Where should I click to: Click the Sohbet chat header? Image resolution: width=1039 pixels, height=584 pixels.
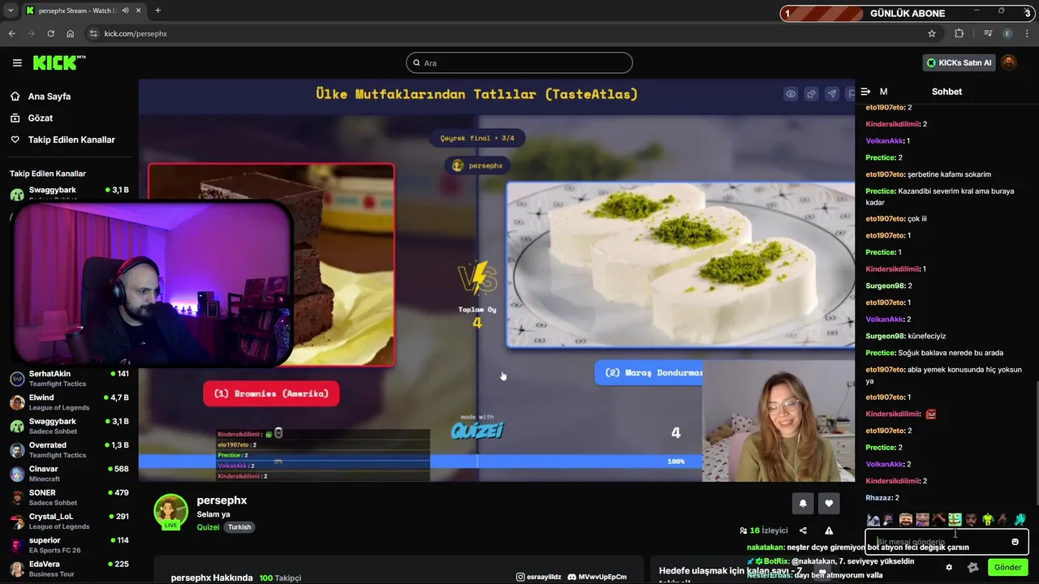[946, 92]
